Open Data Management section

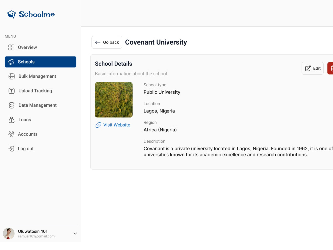[x=40, y=105]
